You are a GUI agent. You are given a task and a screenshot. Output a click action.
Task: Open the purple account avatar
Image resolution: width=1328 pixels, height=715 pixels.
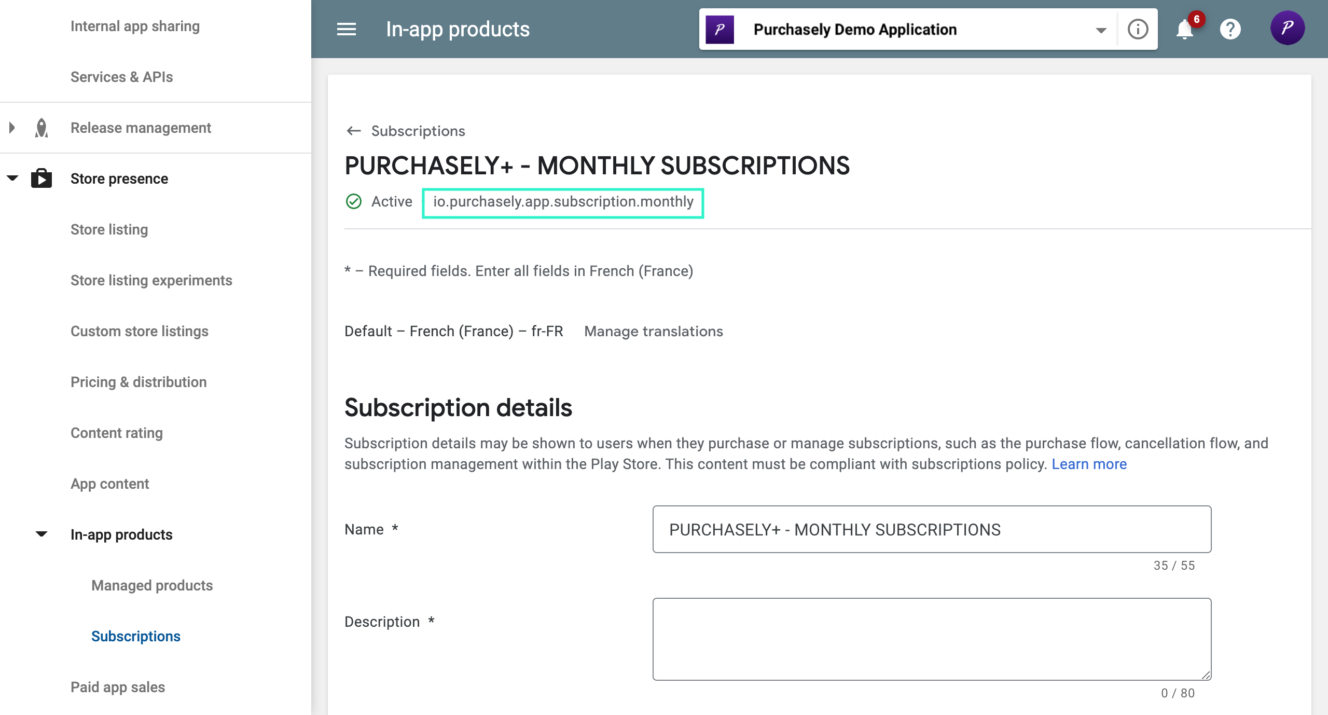tap(1287, 28)
